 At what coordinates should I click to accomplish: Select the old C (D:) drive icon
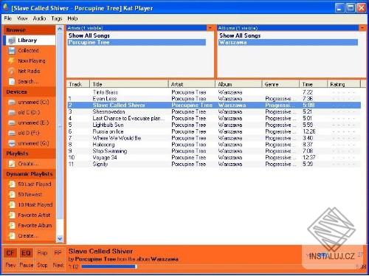12,112
